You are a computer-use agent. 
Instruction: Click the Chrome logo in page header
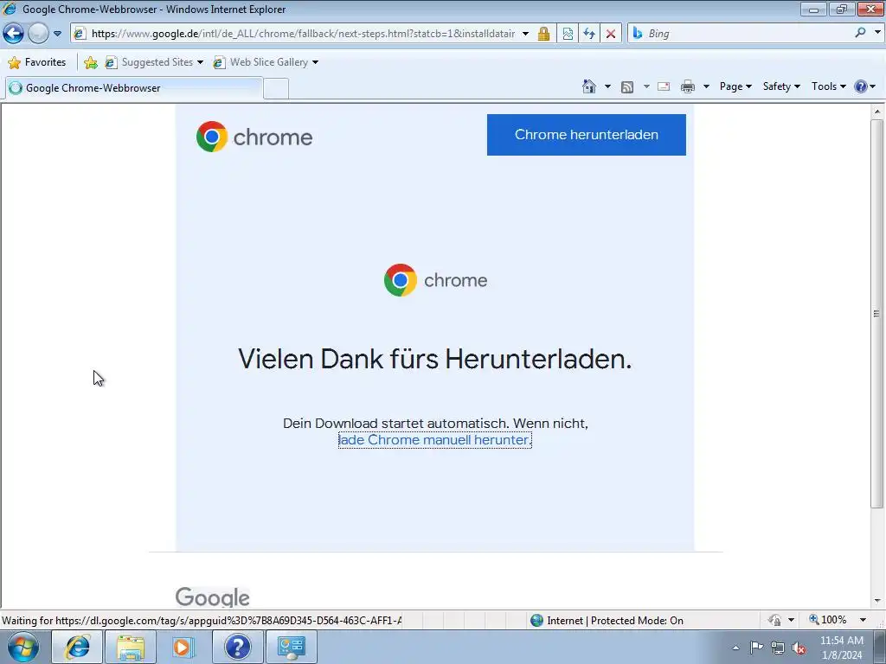[254, 137]
